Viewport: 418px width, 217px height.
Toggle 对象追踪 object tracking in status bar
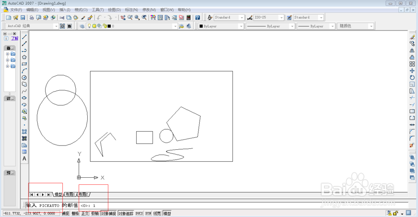pyautogui.click(x=126, y=214)
